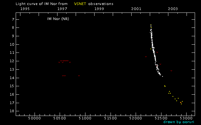This screenshot has height=125, width=201.
Task: Select the 1997 year label on top axis
Action: pyautogui.click(x=62, y=9)
